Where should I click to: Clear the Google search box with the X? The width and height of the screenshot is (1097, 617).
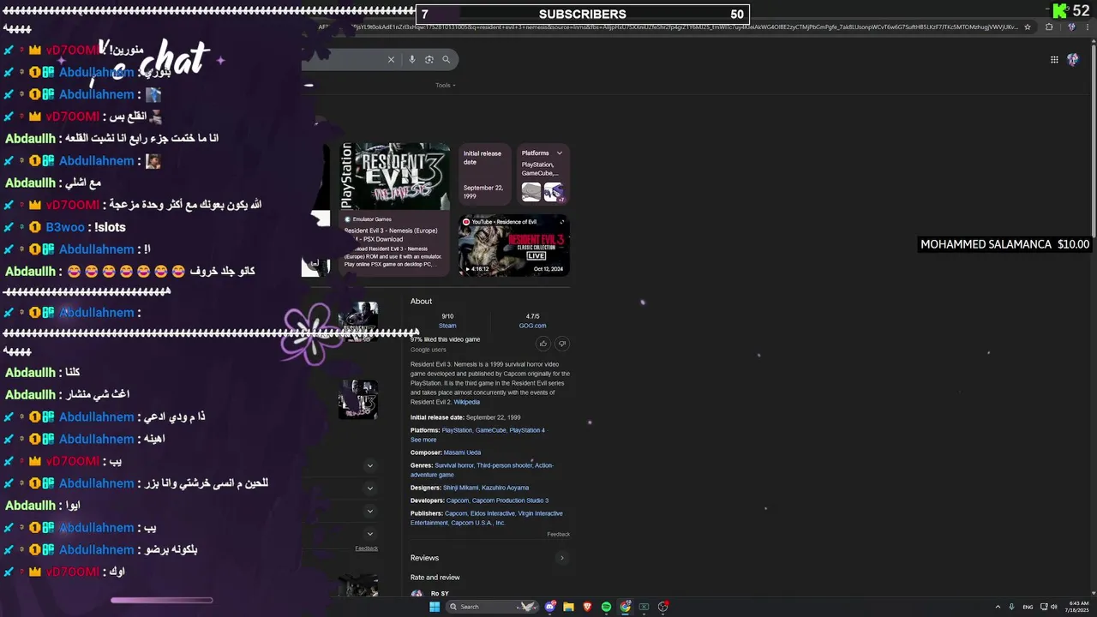(x=391, y=59)
